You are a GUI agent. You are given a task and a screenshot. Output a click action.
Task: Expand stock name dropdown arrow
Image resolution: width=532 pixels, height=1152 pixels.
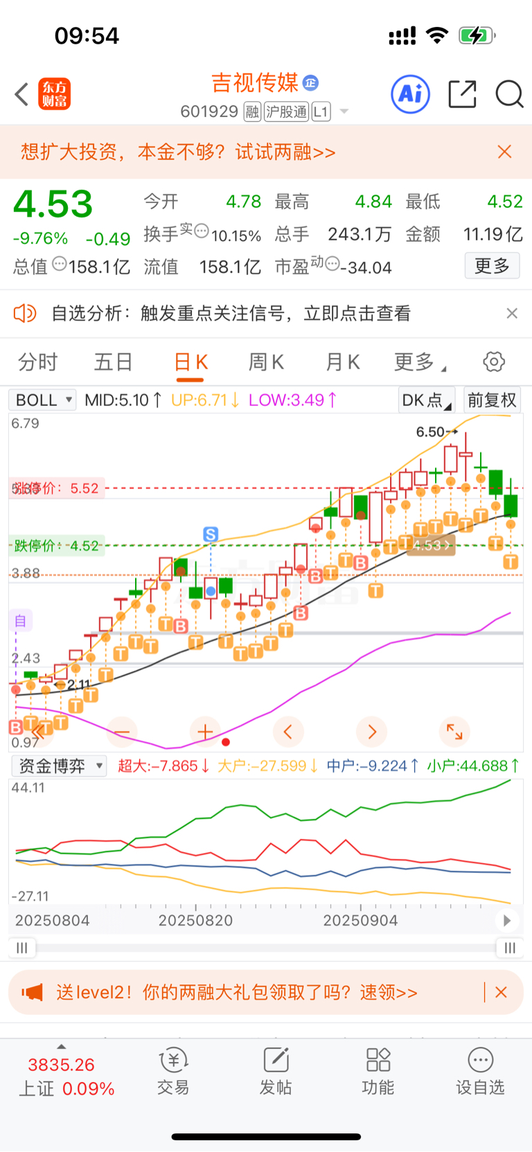point(344,112)
